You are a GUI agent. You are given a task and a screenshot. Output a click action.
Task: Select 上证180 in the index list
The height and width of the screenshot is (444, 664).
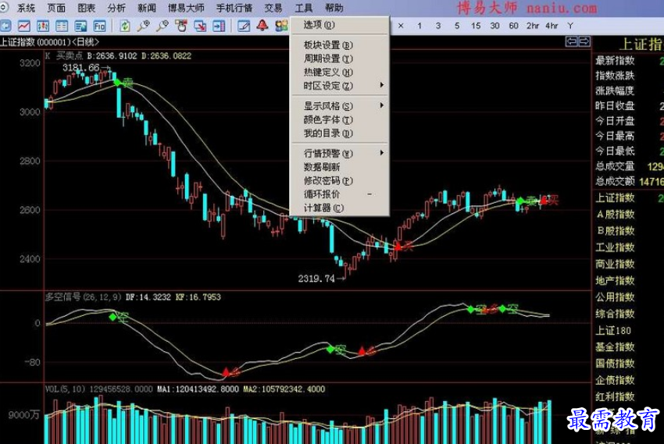[x=613, y=331]
